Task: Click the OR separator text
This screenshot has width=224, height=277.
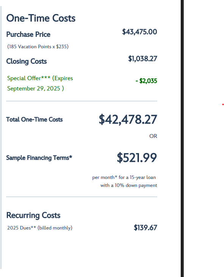Action: pos(153,136)
